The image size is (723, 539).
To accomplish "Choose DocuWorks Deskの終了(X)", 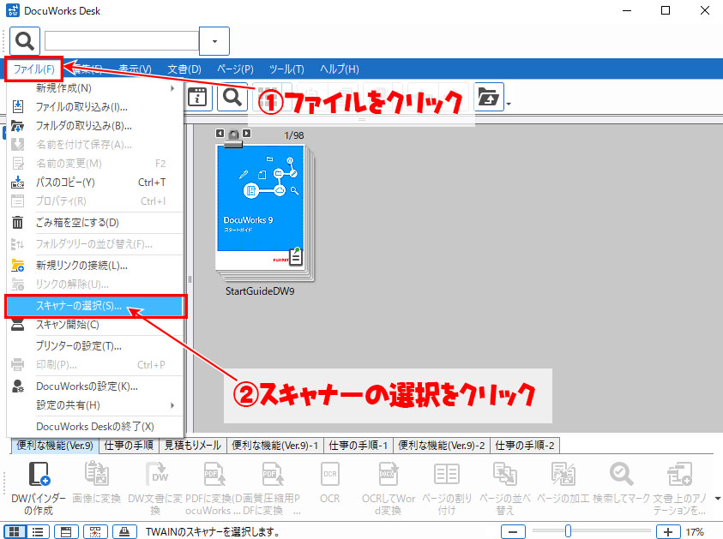I will pos(95,427).
